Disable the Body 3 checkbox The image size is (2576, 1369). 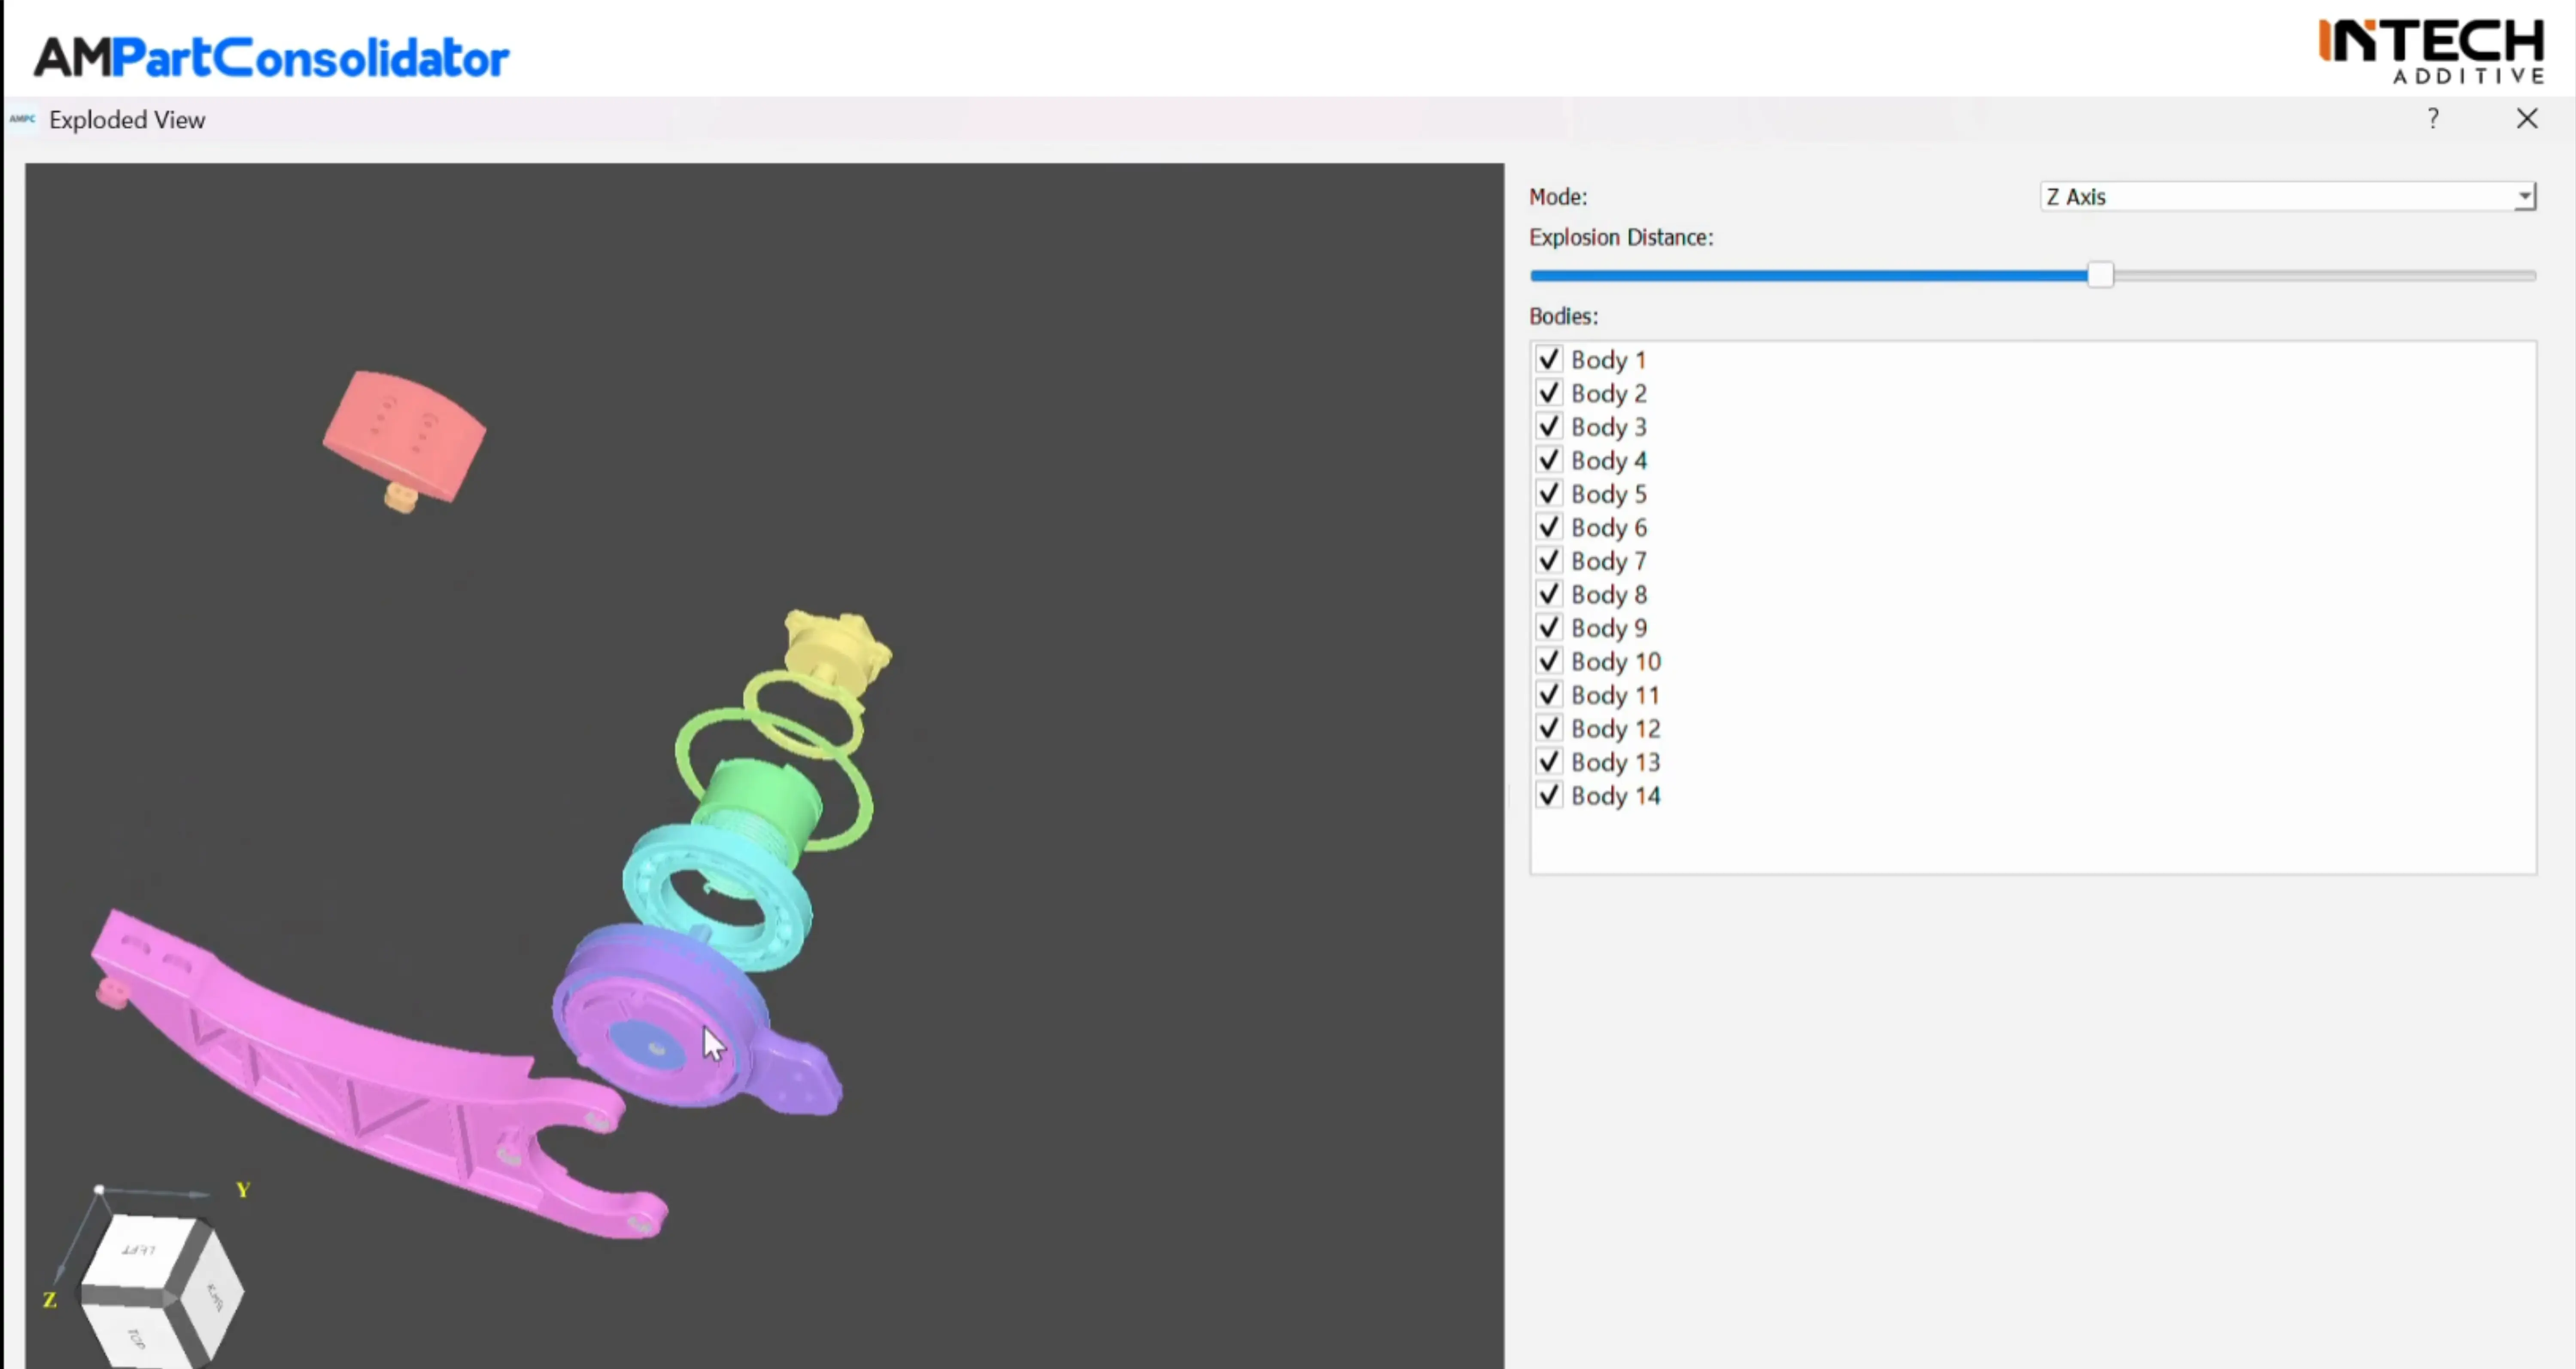point(1549,426)
